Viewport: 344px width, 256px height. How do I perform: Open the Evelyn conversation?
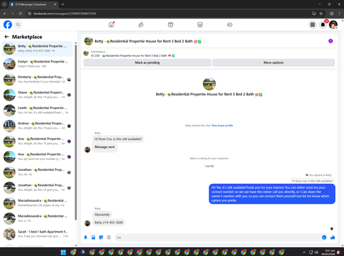[x=37, y=64]
